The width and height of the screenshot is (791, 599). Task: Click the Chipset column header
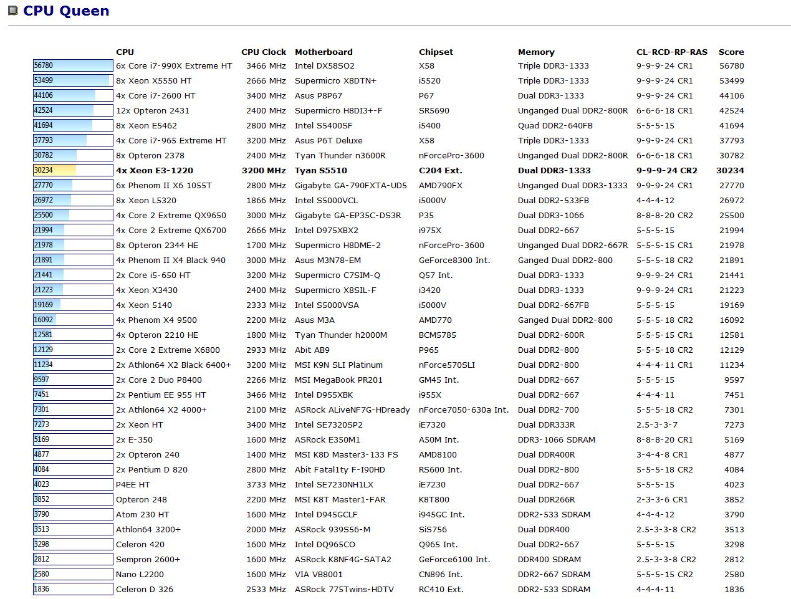click(x=436, y=52)
